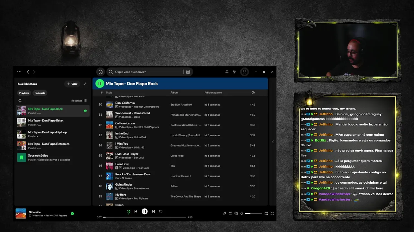414x232 pixels.
Task: Sort by the Adicionada em column header
Action: click(x=213, y=92)
